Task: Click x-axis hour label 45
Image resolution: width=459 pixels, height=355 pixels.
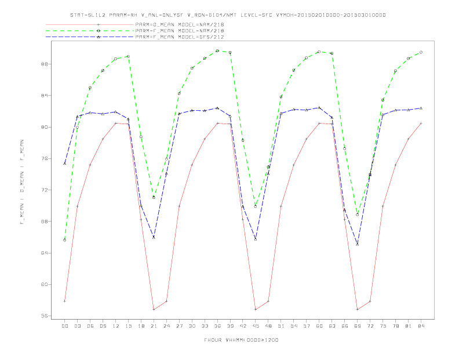Action: [256, 326]
